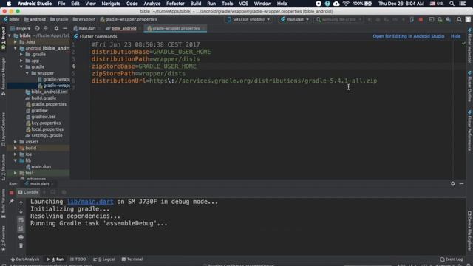
Task: Collapse the wrapper folder
Action: [x=27, y=73]
